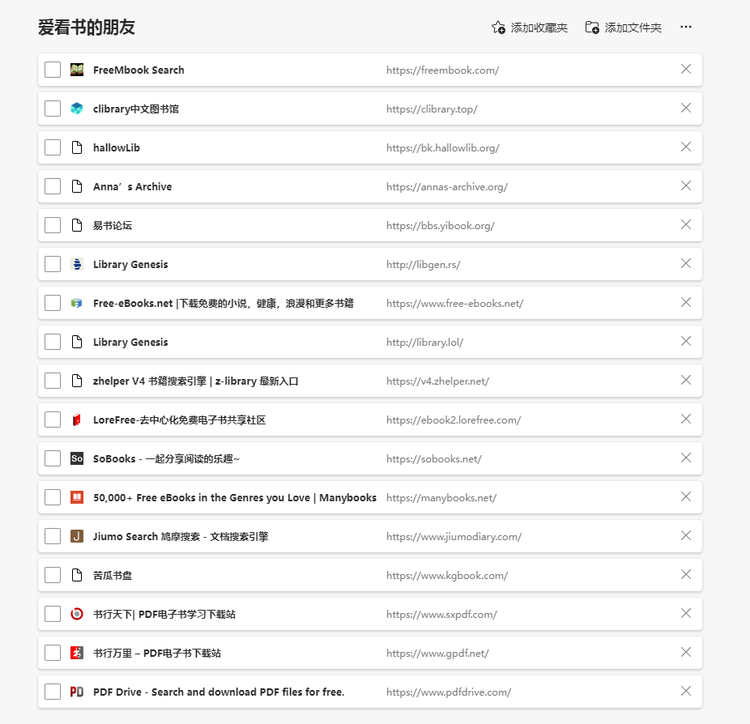
Task: Select the 苦瓜书盘 checkbox
Action: coord(53,575)
